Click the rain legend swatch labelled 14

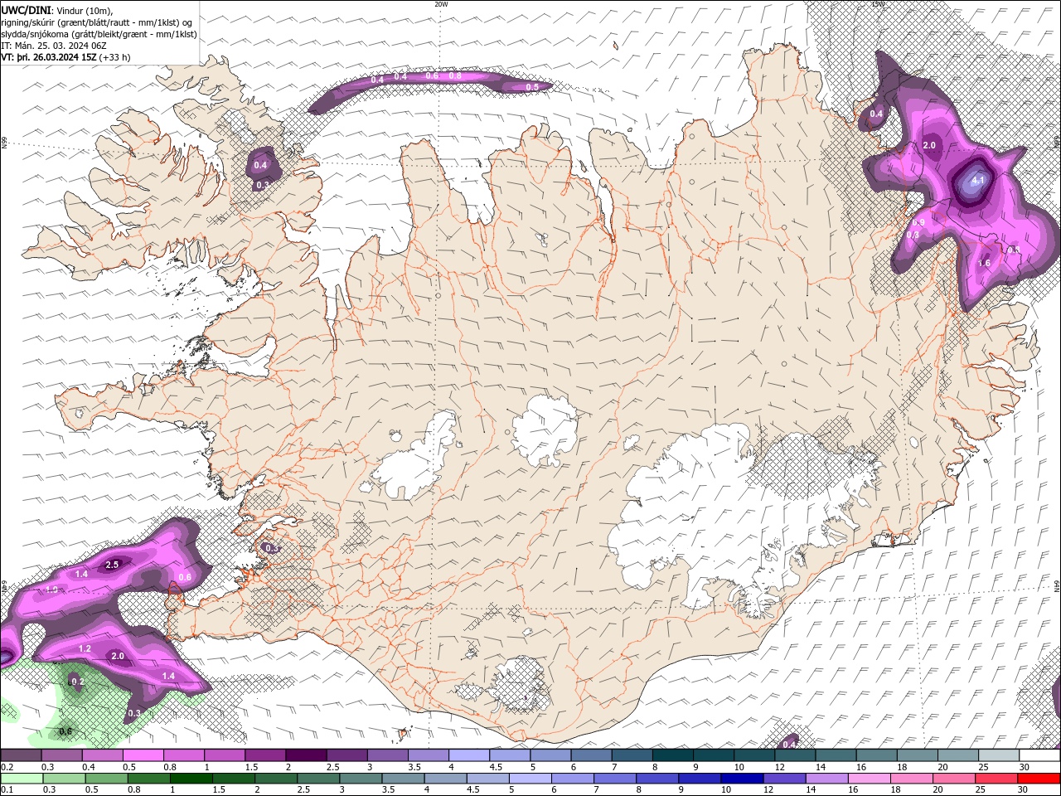(x=826, y=778)
